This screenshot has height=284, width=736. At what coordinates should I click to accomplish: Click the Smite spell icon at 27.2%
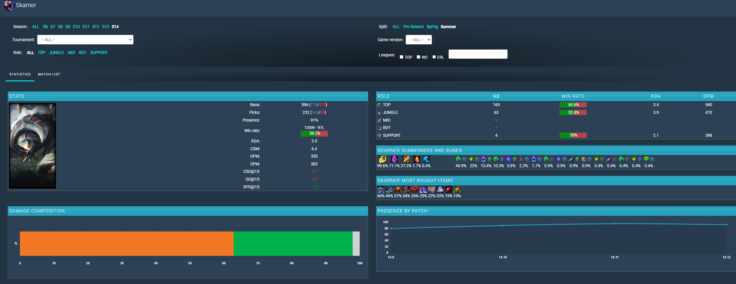click(406, 159)
